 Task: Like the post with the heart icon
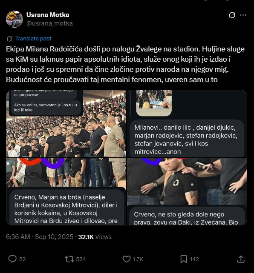click(x=127, y=259)
